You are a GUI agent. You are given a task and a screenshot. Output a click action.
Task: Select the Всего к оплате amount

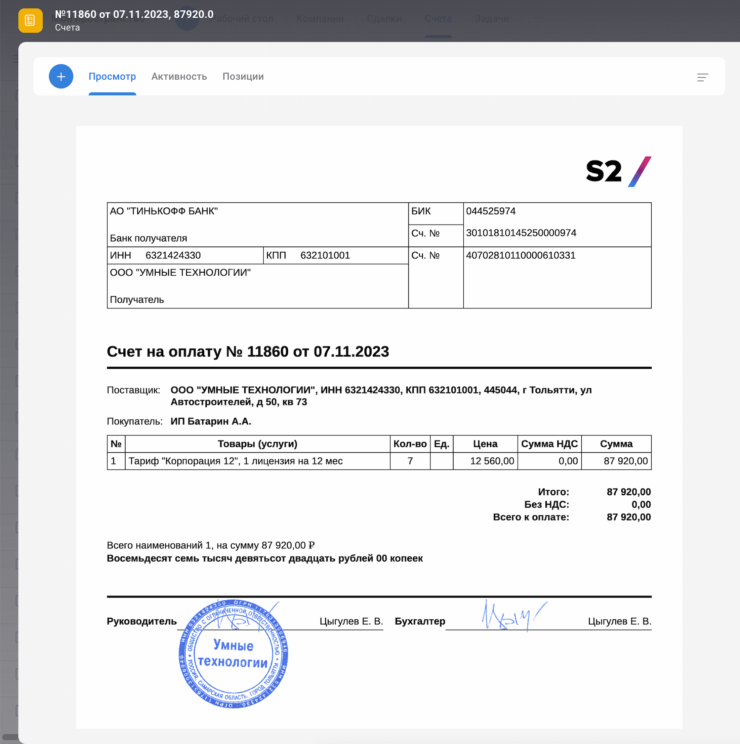click(x=629, y=517)
